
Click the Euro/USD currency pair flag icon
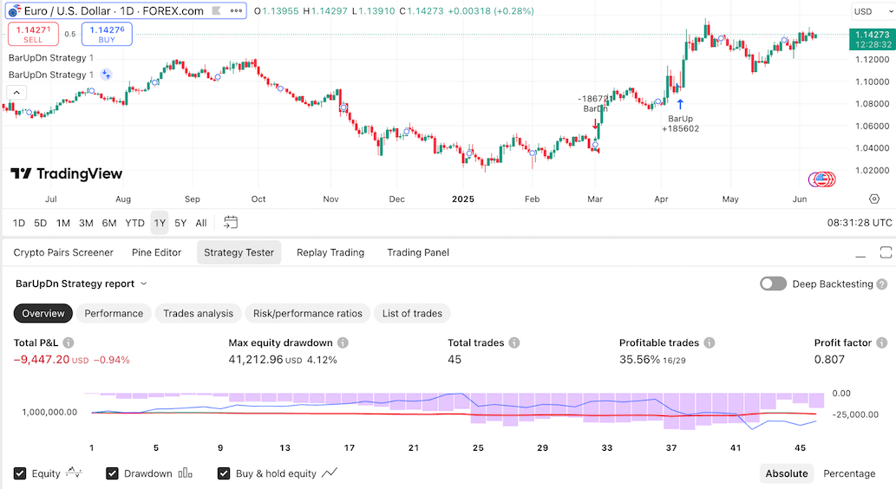[x=15, y=11]
